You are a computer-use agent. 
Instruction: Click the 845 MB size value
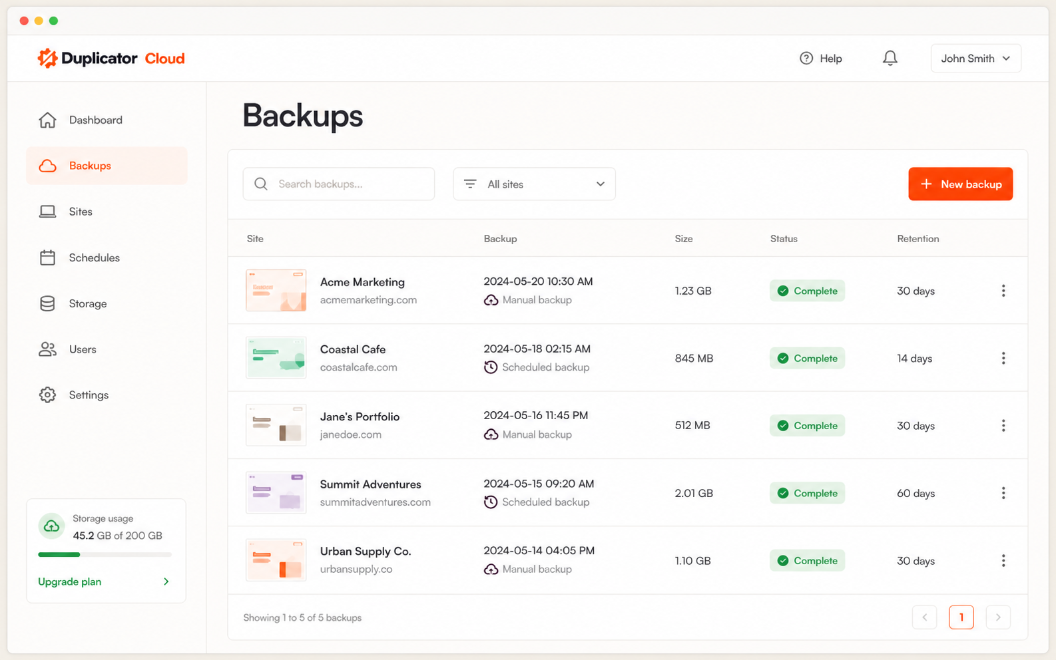coord(694,358)
